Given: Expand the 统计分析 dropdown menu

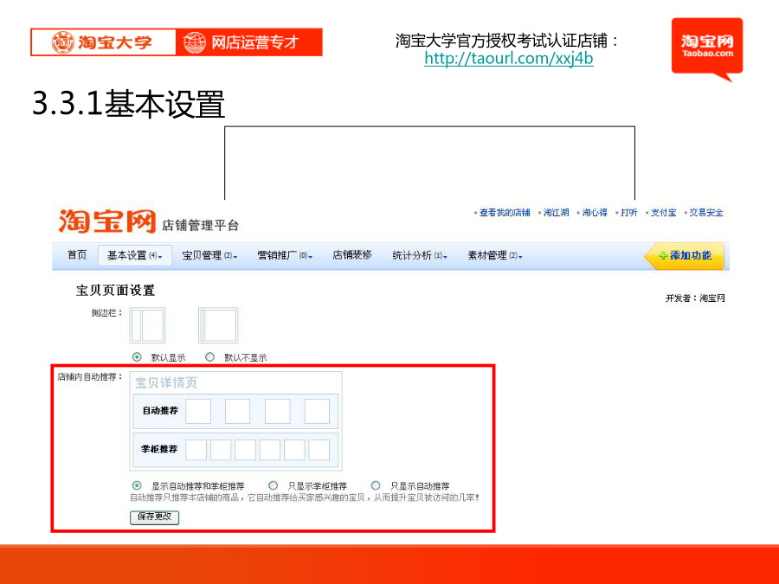Looking at the screenshot, I should [420, 255].
